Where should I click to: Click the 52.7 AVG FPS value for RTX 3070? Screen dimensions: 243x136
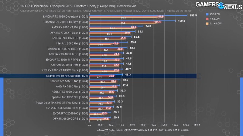point(132,48)
